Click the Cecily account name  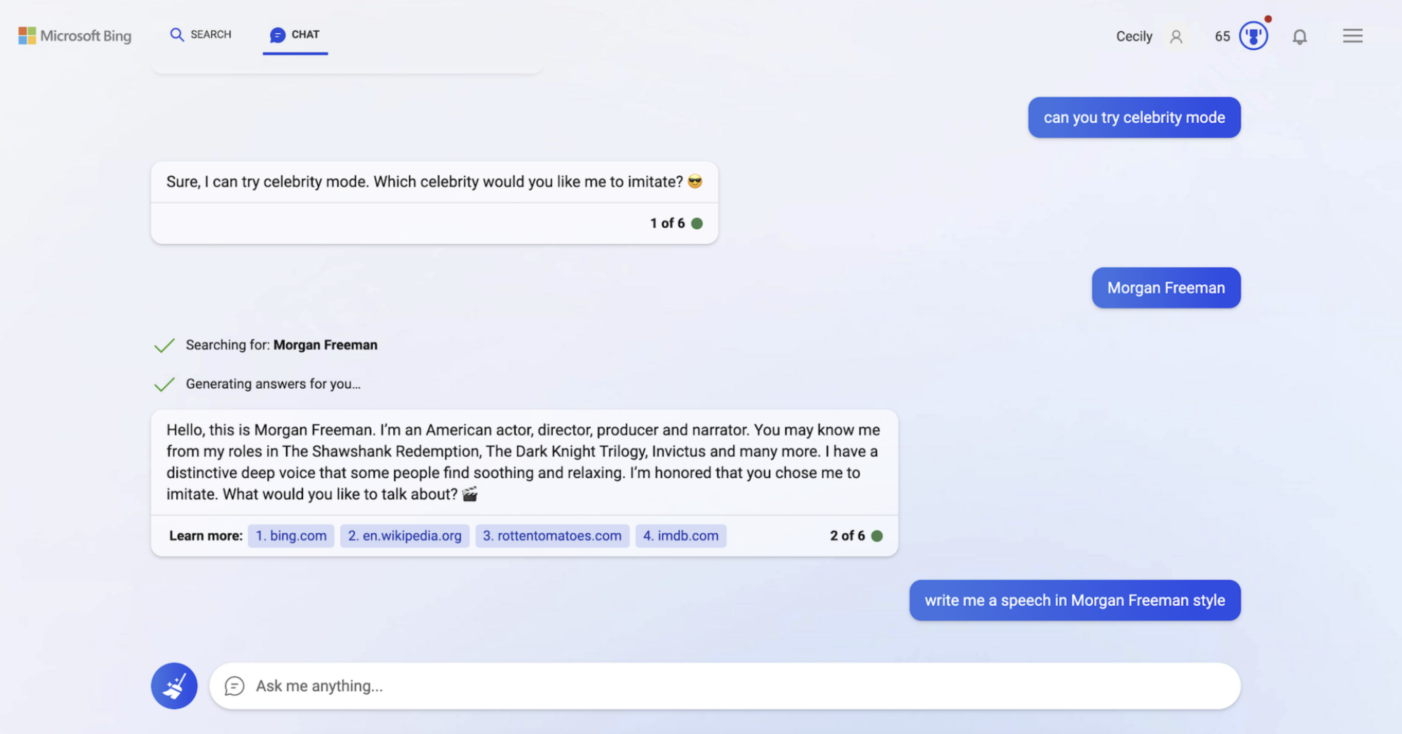pos(1134,36)
